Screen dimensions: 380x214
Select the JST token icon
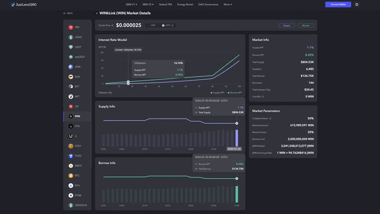click(x=71, y=106)
